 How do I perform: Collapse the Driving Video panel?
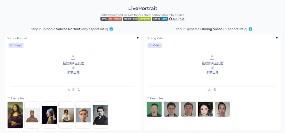click(277, 38)
